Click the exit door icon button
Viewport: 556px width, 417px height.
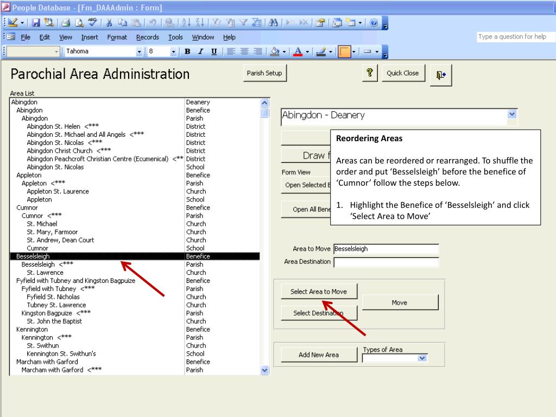tap(441, 75)
